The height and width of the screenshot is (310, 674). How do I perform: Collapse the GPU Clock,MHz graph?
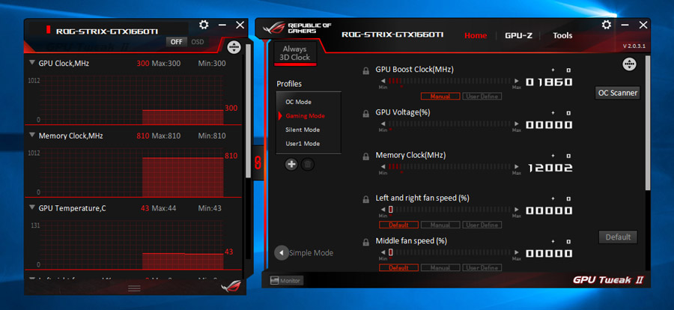[31, 63]
